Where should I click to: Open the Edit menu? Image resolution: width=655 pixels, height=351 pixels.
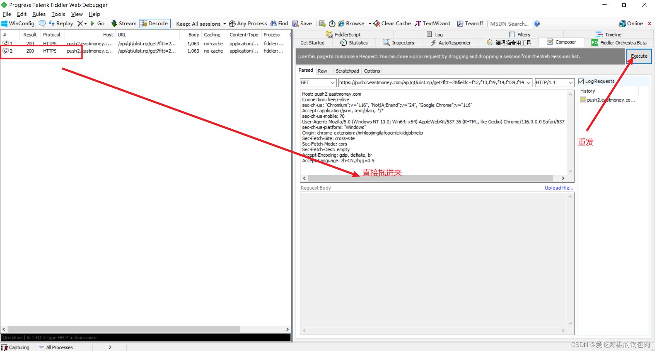point(22,14)
